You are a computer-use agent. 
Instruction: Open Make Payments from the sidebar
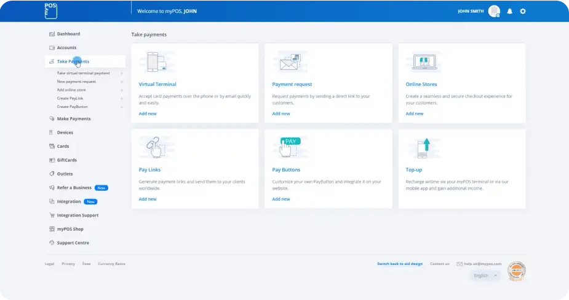tap(74, 118)
